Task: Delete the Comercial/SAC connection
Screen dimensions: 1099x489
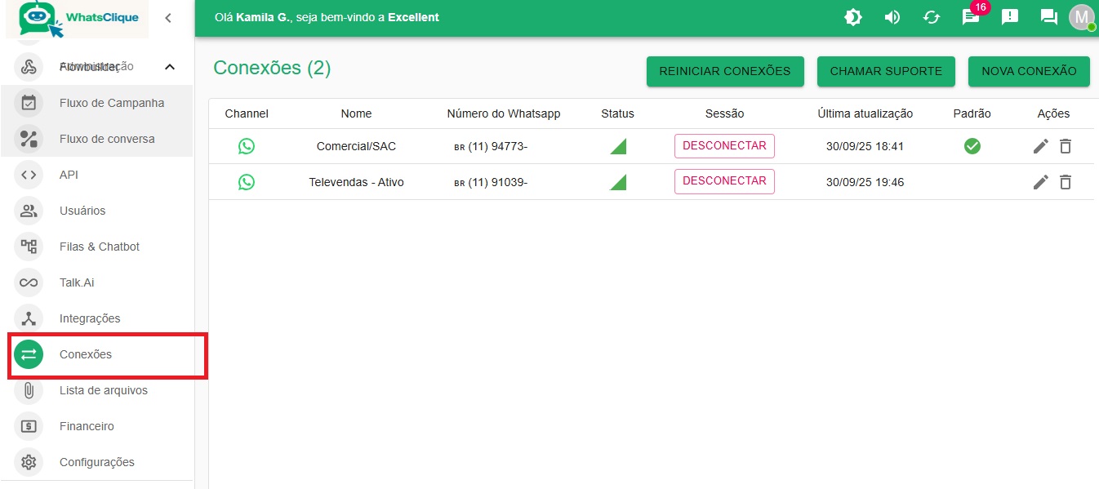Action: pyautogui.click(x=1066, y=147)
